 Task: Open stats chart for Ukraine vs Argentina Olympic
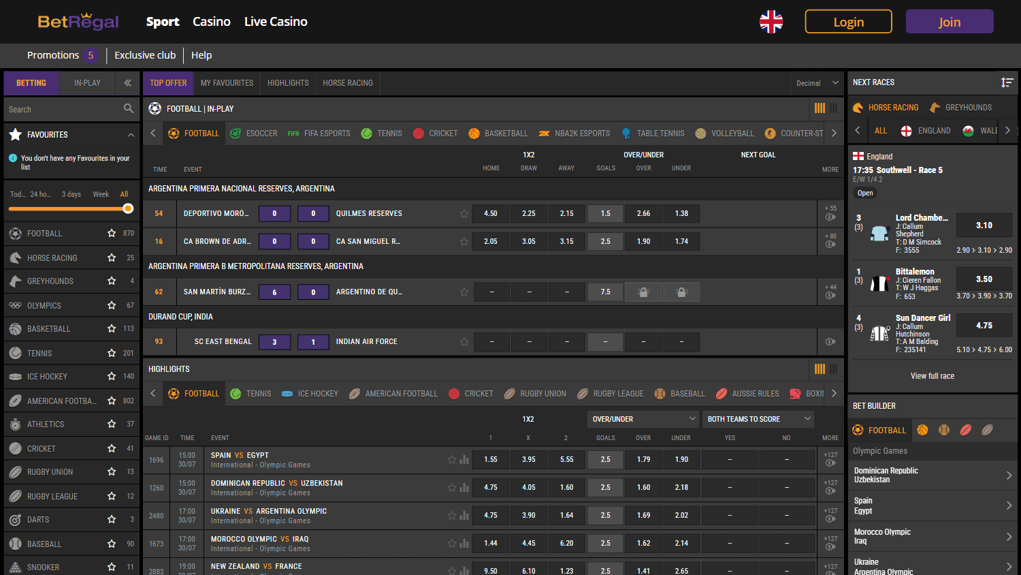464,516
